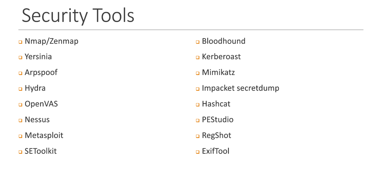Click on the Hydra entry

[35, 88]
